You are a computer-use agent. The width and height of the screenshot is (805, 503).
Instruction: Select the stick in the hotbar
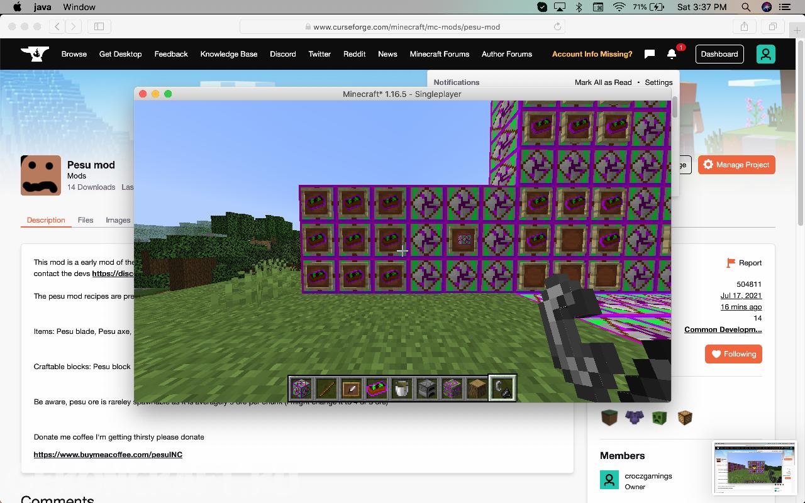[x=326, y=389]
